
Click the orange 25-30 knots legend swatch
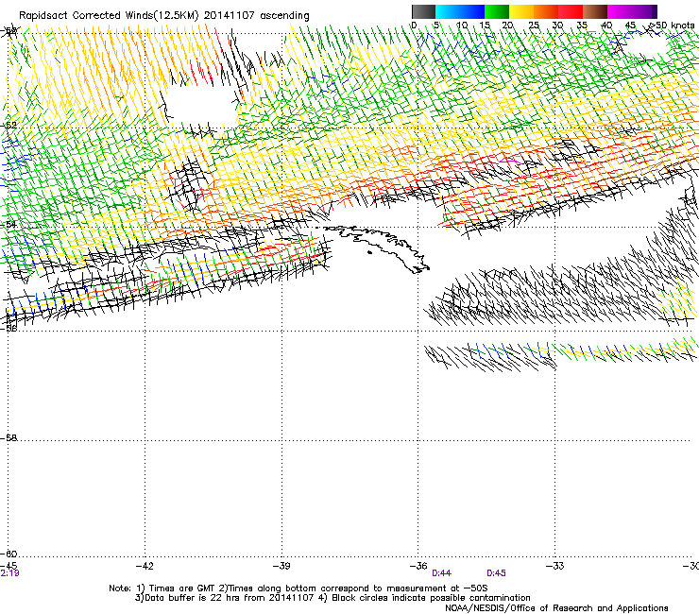click(546, 11)
